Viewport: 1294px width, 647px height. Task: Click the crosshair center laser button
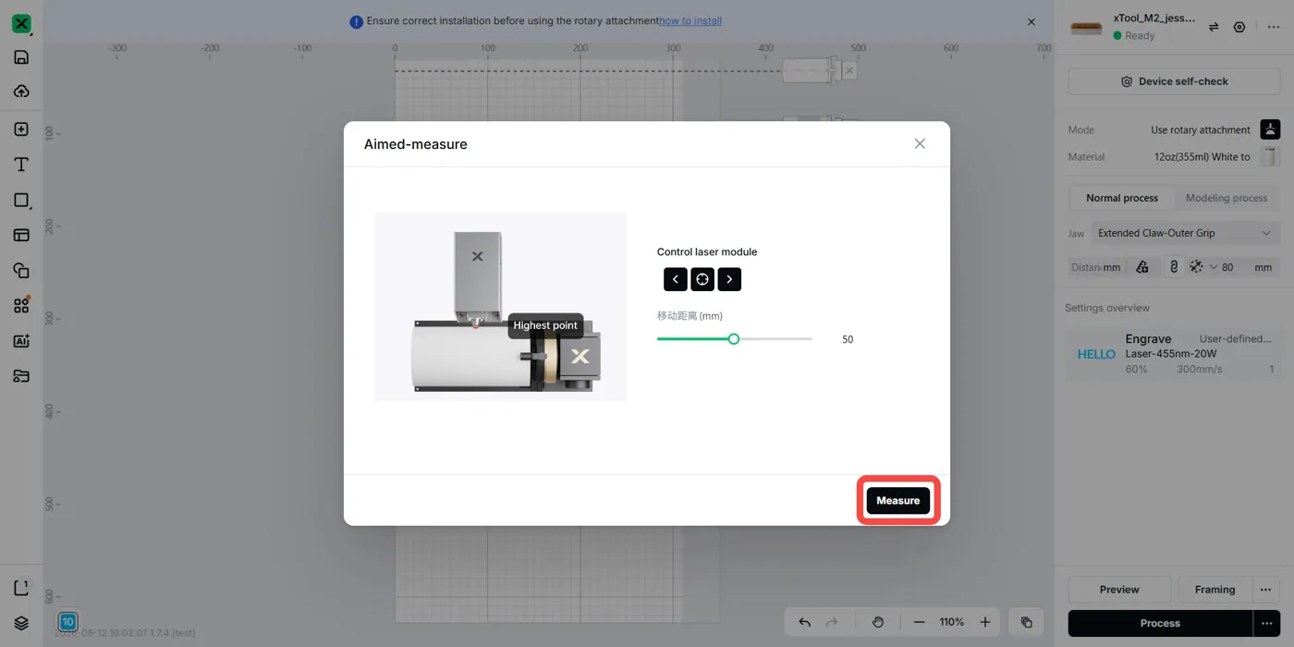pos(702,279)
